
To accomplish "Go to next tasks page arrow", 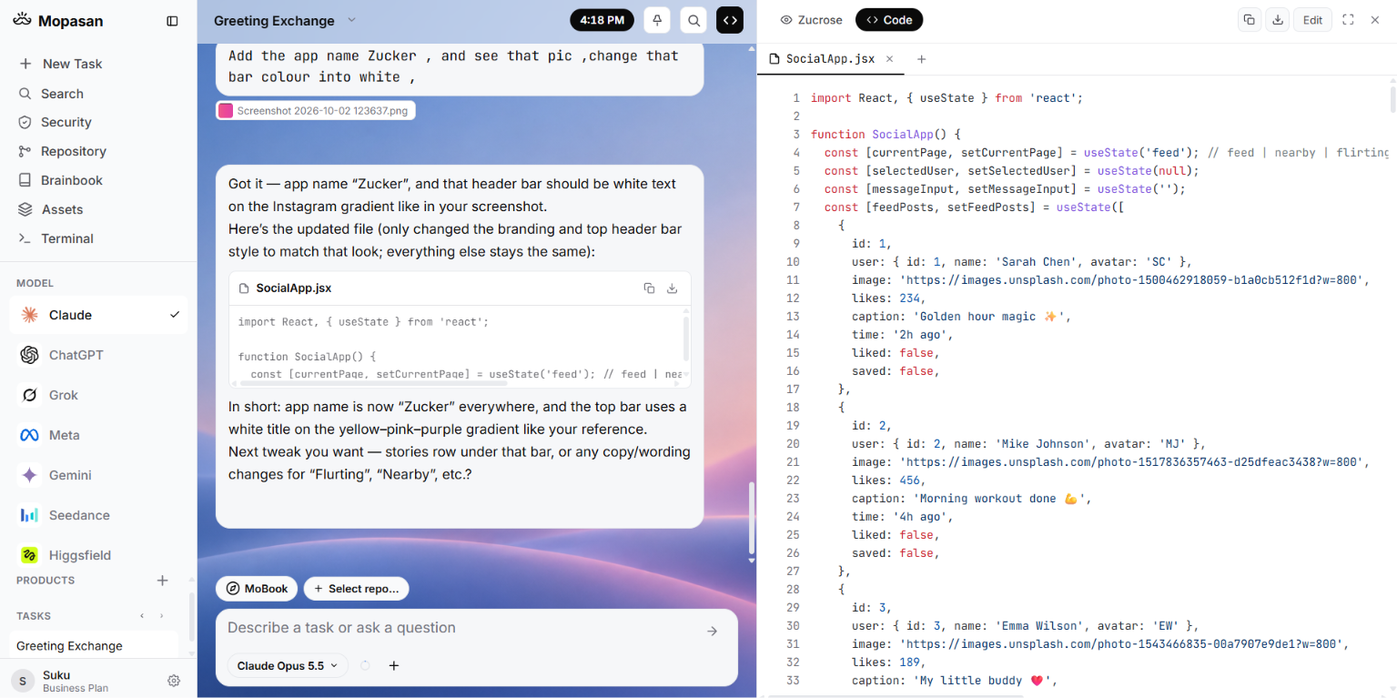I will (162, 616).
